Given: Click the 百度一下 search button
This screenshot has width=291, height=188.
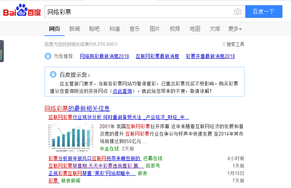Looking at the screenshot, I should (x=264, y=12).
